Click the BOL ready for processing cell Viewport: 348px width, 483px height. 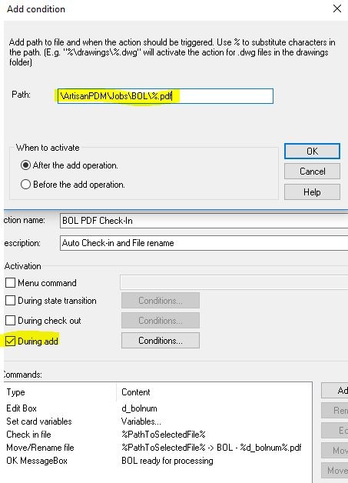click(x=167, y=461)
